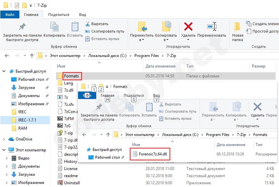Select the readme text file
This screenshot has width=279, height=187.
pos(68,175)
